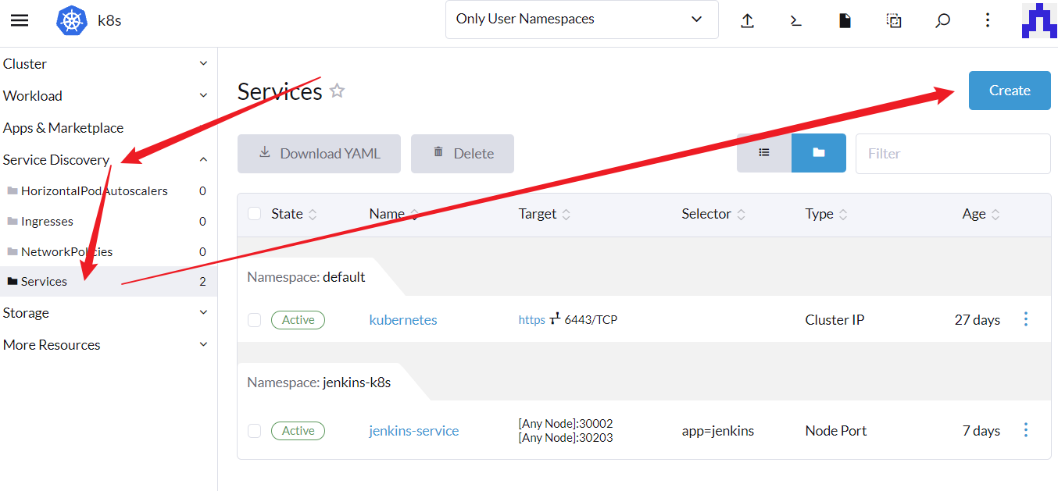The width and height of the screenshot is (1058, 491).
Task: Check the jenkins-service row checkbox
Action: click(254, 431)
